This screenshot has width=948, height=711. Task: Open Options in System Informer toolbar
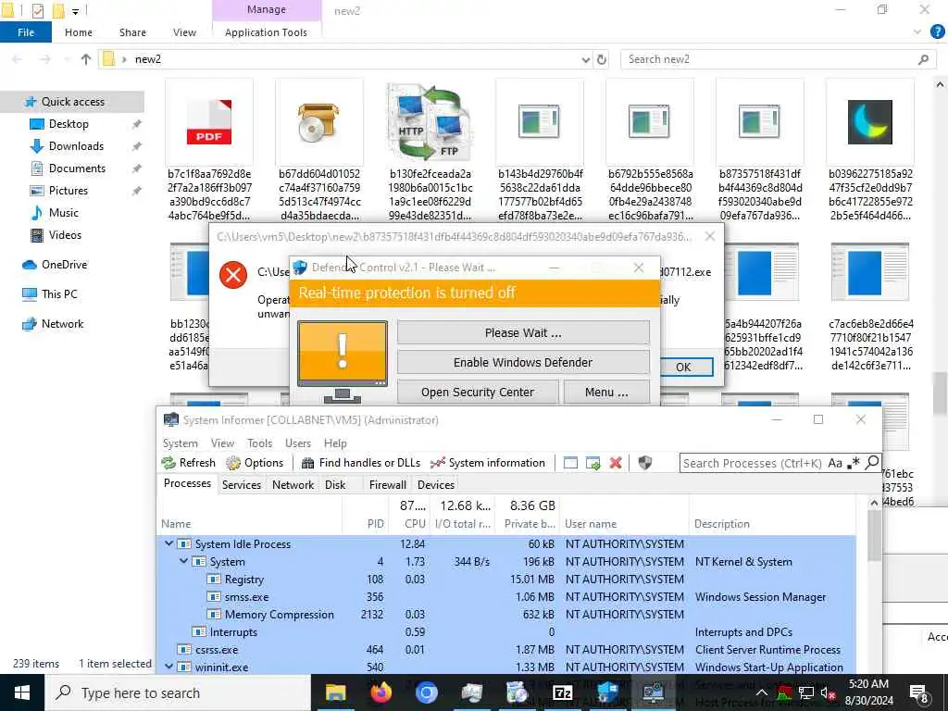pyautogui.click(x=255, y=463)
